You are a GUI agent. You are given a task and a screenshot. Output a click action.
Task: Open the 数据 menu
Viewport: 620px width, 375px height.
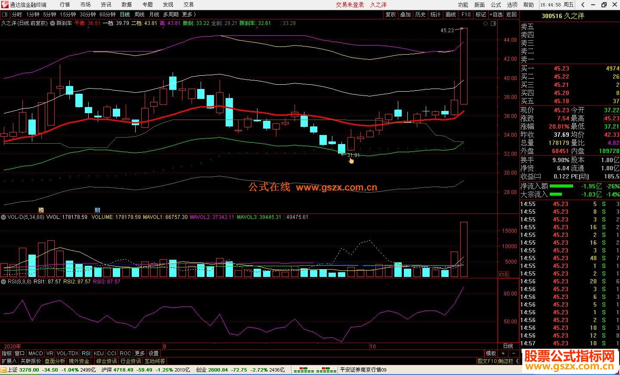click(127, 5)
